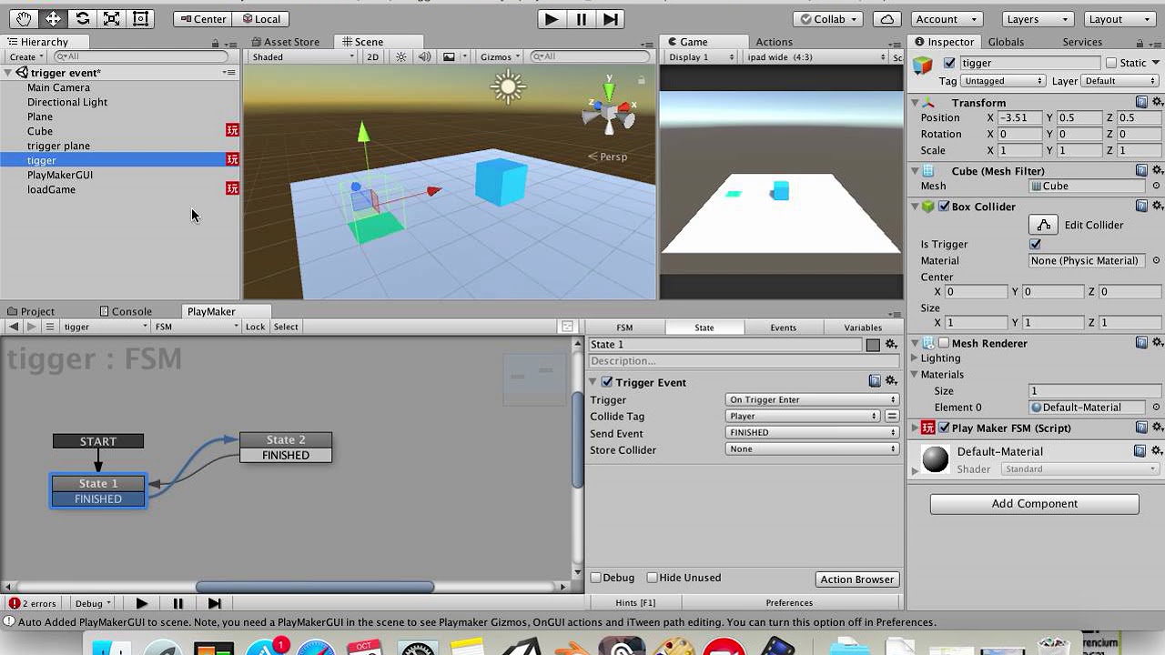Select the Rect Transform tool

[140, 18]
